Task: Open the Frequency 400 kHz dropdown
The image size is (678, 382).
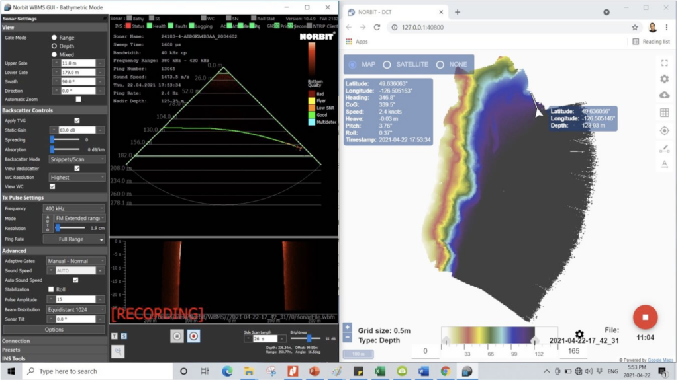Action: point(74,208)
